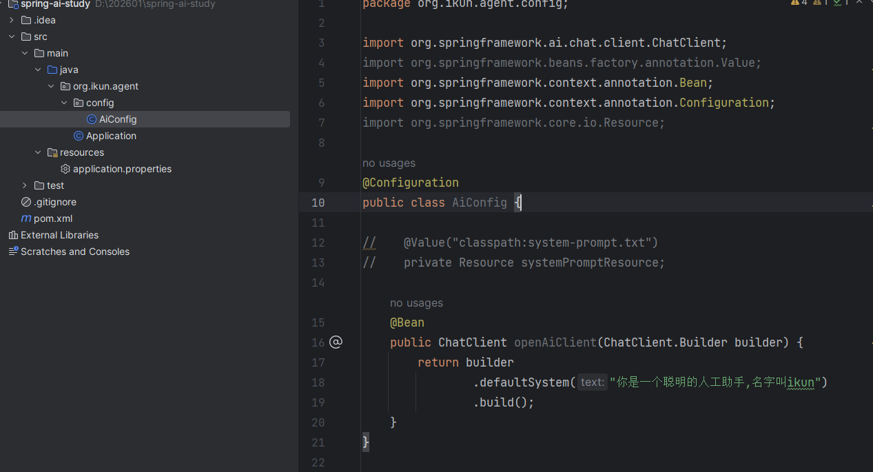Select the pom.xml label in project tree
The height and width of the screenshot is (472, 873).
pyautogui.click(x=53, y=218)
